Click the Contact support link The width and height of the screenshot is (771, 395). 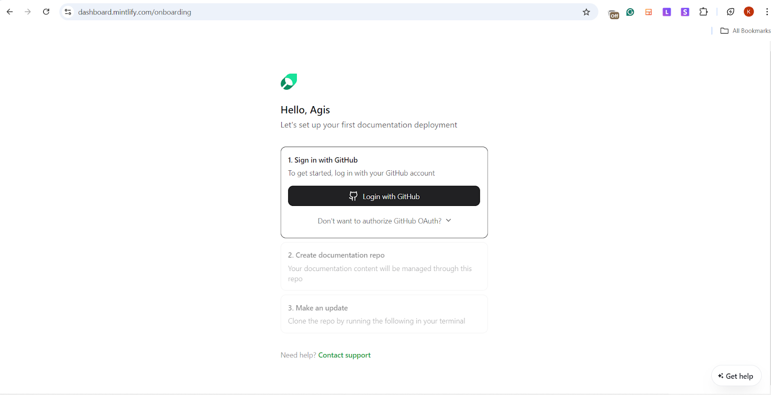coord(345,355)
